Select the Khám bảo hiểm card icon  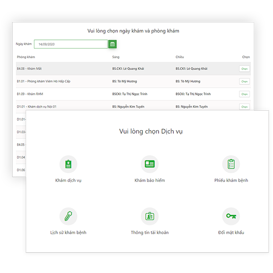tap(149, 164)
